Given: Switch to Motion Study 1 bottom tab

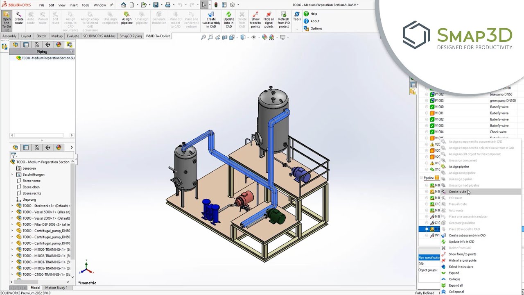Looking at the screenshot, I should (56, 288).
